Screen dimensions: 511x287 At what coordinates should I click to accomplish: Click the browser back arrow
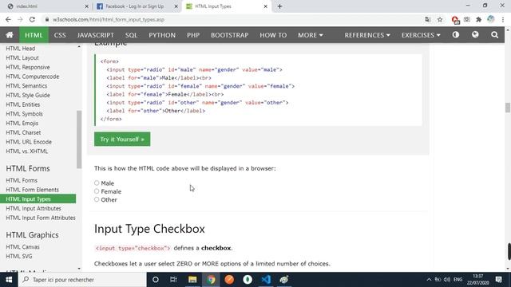pyautogui.click(x=8, y=19)
